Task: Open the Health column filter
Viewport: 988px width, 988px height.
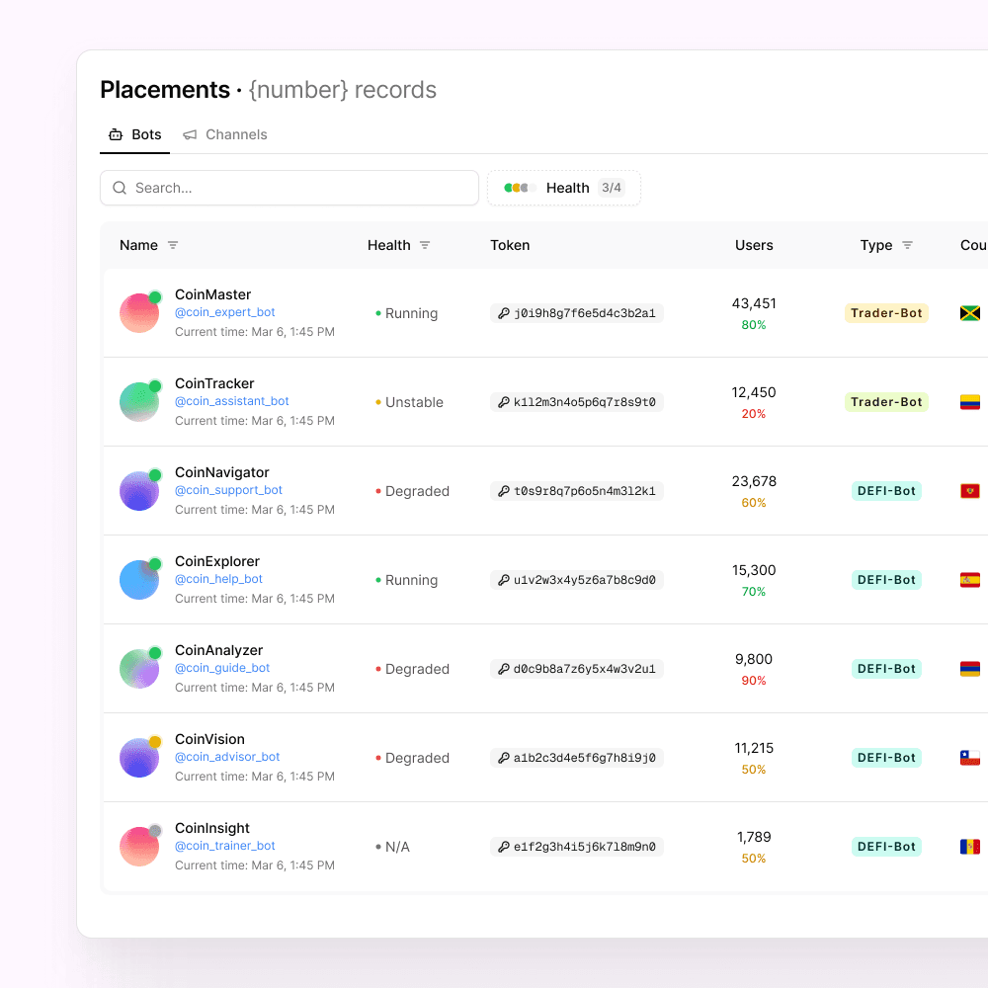Action: (426, 245)
